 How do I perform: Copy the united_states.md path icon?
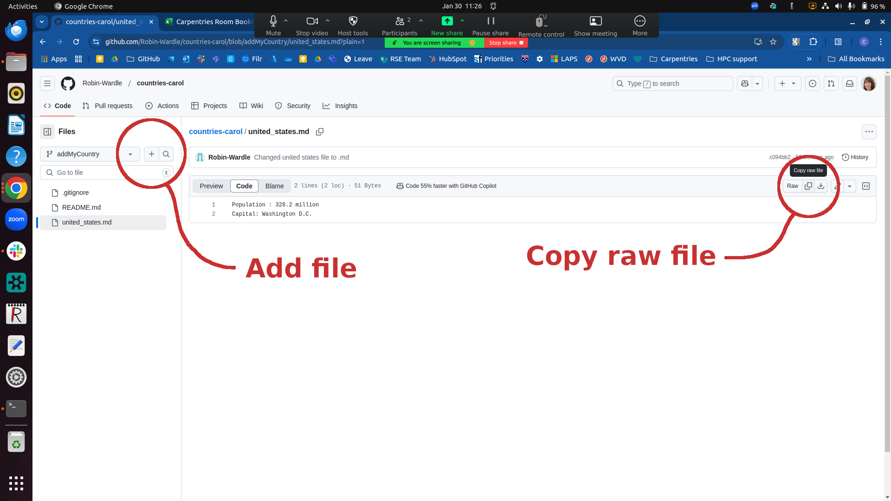(319, 132)
